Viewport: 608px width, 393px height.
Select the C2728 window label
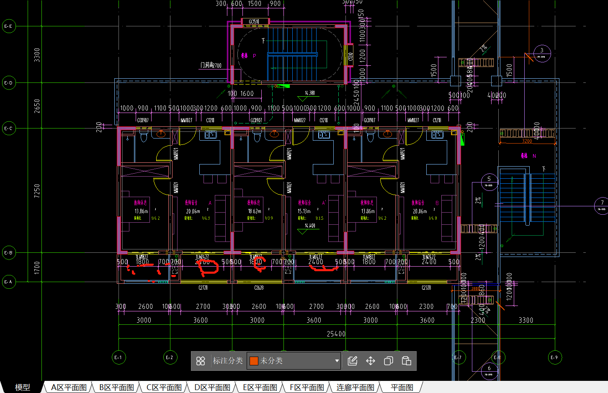click(x=203, y=288)
